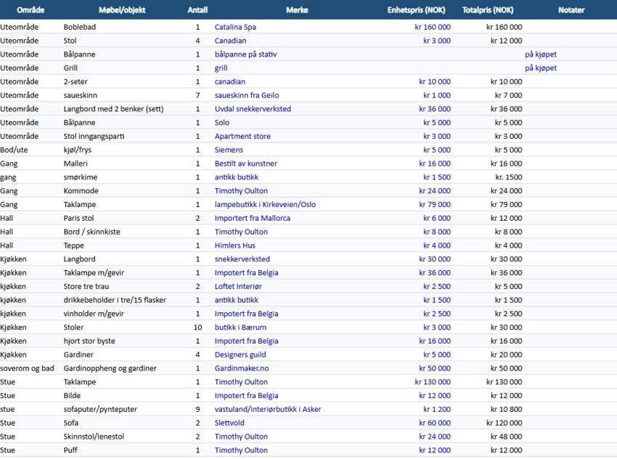Select the kr. 1500 total for smørkime
The height and width of the screenshot is (459, 617).
(x=508, y=177)
